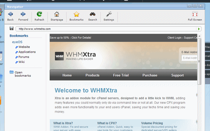Refresh the current page
The image size is (210, 131).
click(x=39, y=14)
